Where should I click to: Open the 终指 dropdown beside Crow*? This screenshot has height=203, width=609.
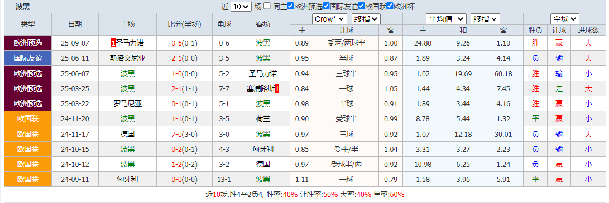[x=366, y=19]
